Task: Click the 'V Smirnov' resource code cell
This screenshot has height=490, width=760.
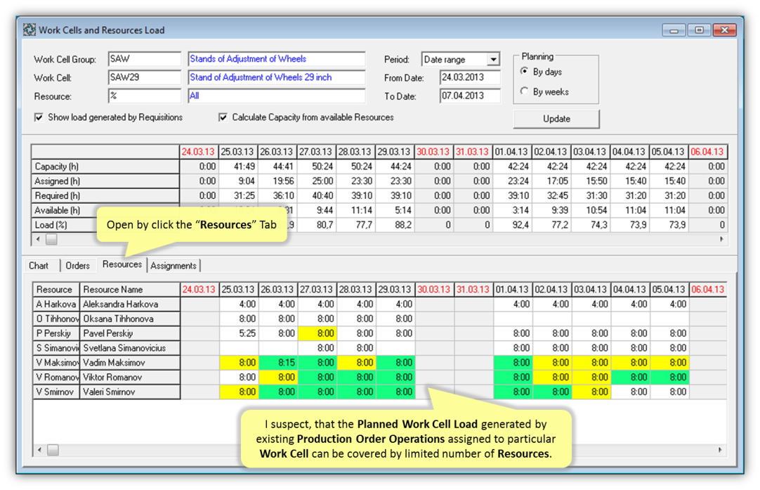Action: point(56,392)
